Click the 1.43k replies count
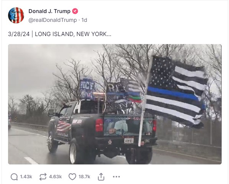Image resolution: width=229 pixels, height=184 pixels. click(x=26, y=177)
